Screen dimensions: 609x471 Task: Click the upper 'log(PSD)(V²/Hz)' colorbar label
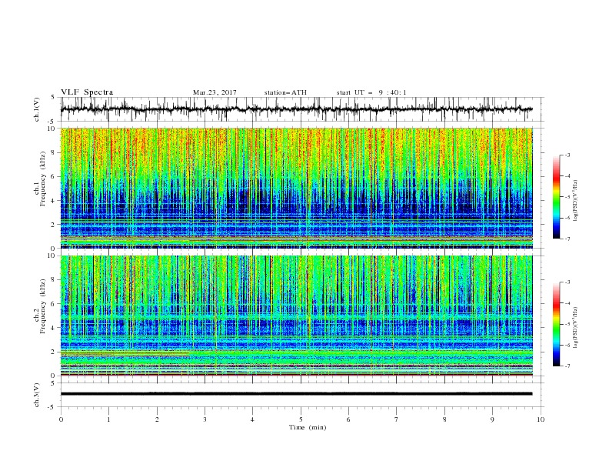(x=576, y=201)
